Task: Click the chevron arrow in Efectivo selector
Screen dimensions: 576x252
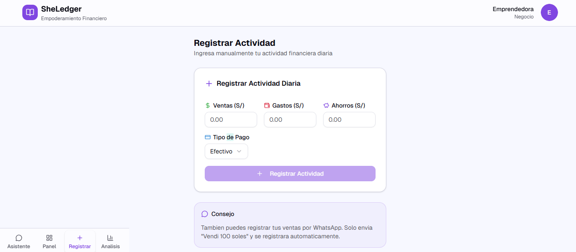Action: (x=239, y=151)
